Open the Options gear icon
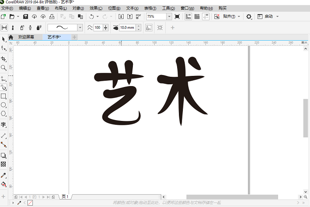310x207 pixels. point(249,16)
